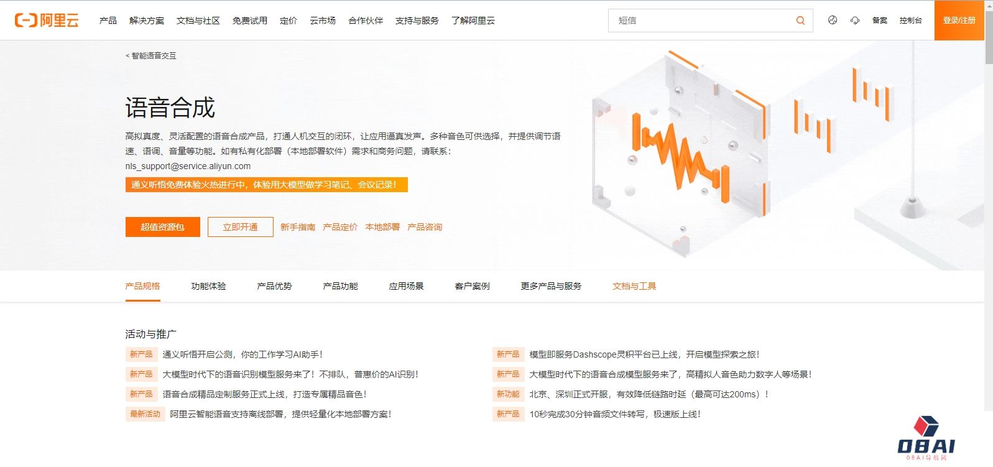993x467 pixels.
Task: Click the orange search magnifier icon
Action: coord(800,21)
